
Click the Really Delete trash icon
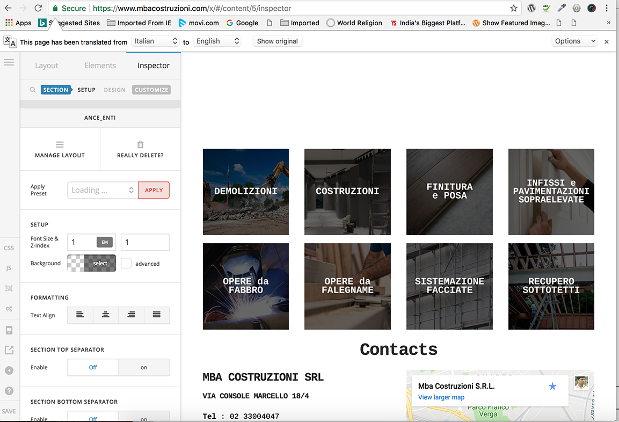click(140, 145)
